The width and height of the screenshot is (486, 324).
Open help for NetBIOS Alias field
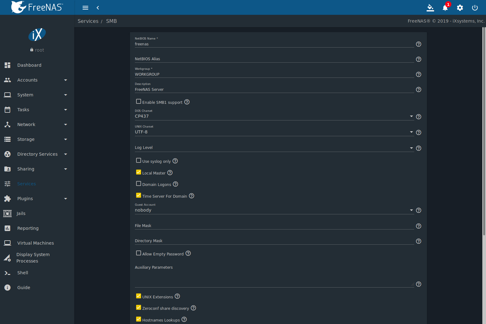click(x=419, y=59)
